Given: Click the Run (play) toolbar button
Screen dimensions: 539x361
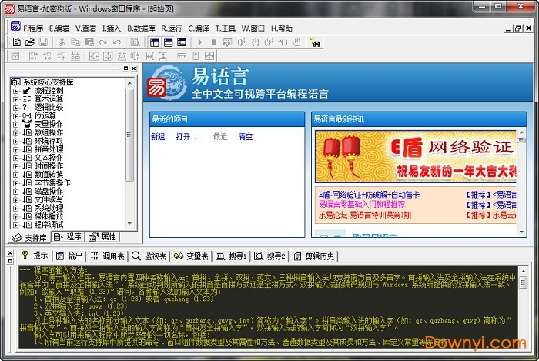Looking at the screenshot, I should 200,42.
